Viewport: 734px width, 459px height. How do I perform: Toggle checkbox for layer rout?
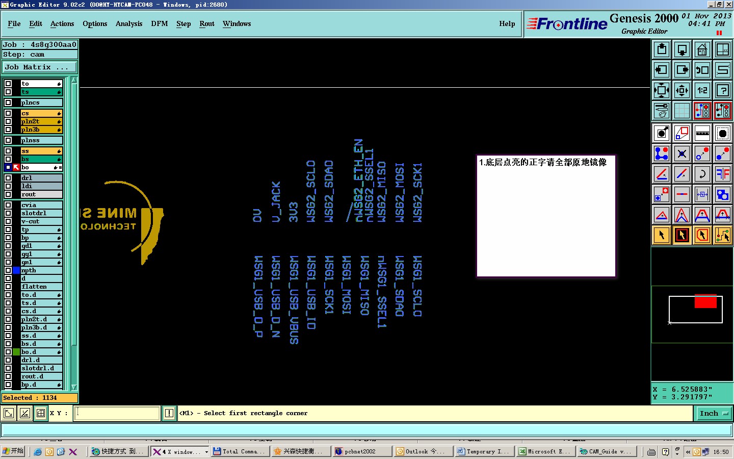point(8,194)
